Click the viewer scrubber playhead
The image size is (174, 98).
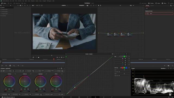52,56
